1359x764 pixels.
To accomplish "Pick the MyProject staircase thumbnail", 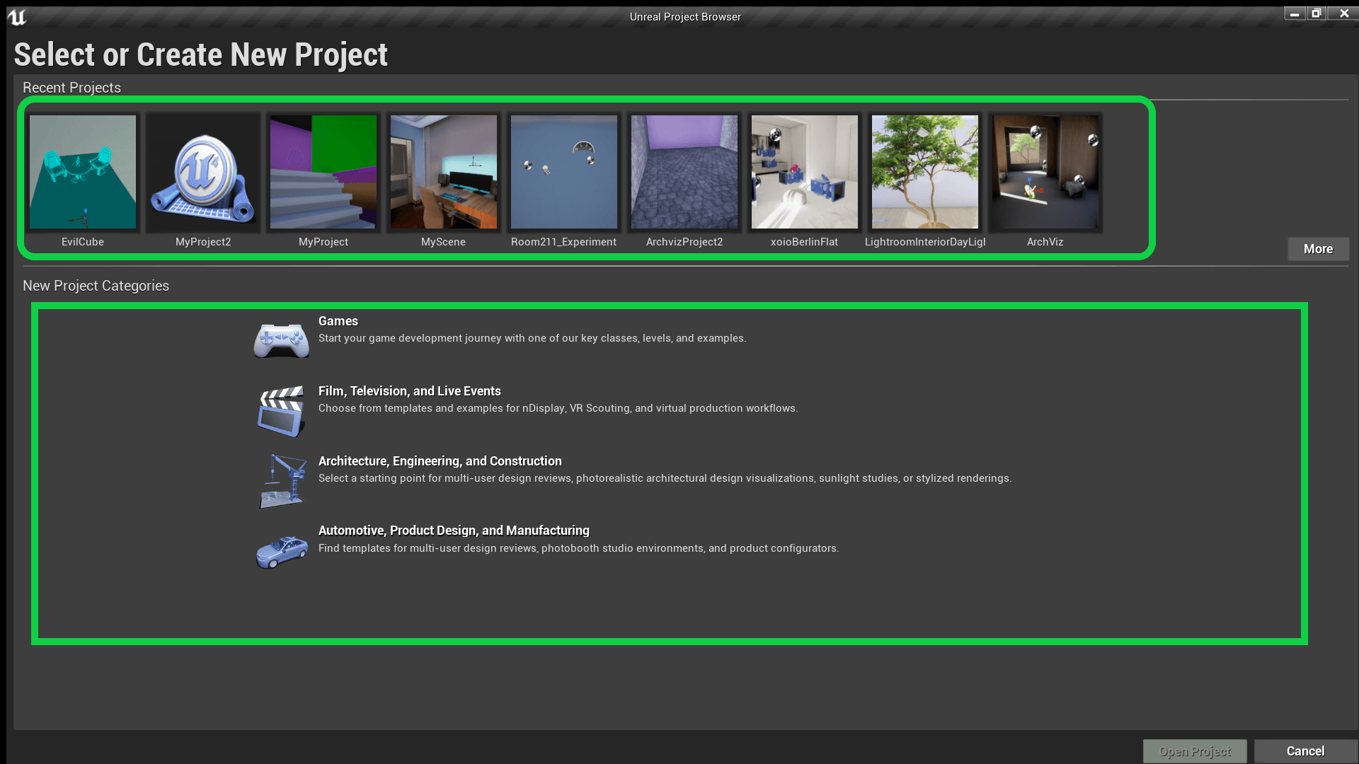I will click(323, 172).
